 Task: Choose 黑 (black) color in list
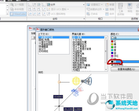coord(125,62)
